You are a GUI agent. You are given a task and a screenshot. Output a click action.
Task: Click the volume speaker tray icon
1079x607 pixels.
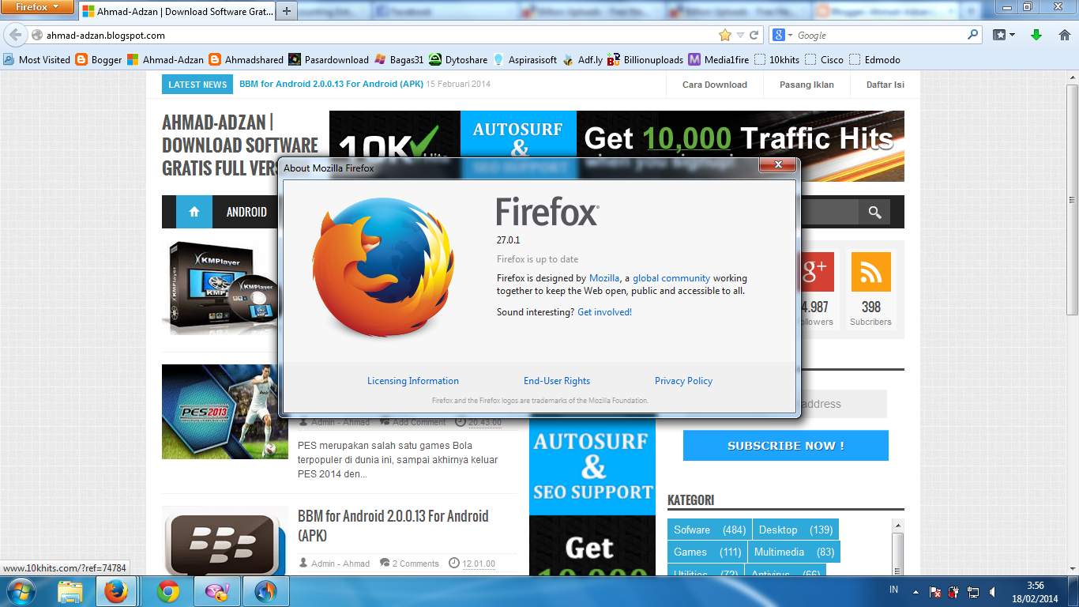993,592
